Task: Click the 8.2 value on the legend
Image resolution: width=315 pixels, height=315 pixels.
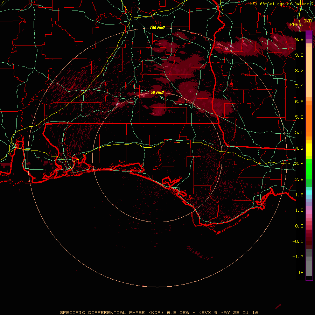Action: 299,70
